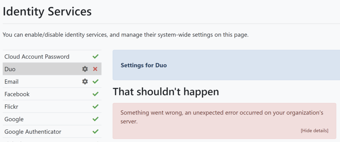Select the Google Authenticator service entry
The height and width of the screenshot is (142, 340).
[x=52, y=132]
